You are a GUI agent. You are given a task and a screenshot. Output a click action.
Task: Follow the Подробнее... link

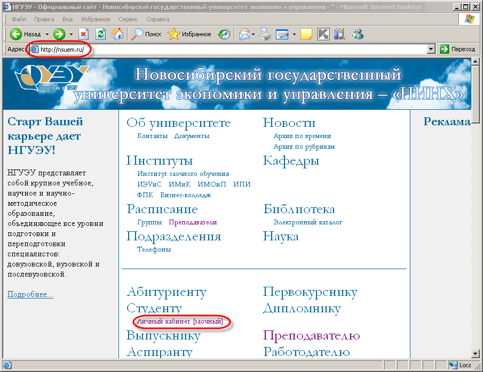coord(30,295)
